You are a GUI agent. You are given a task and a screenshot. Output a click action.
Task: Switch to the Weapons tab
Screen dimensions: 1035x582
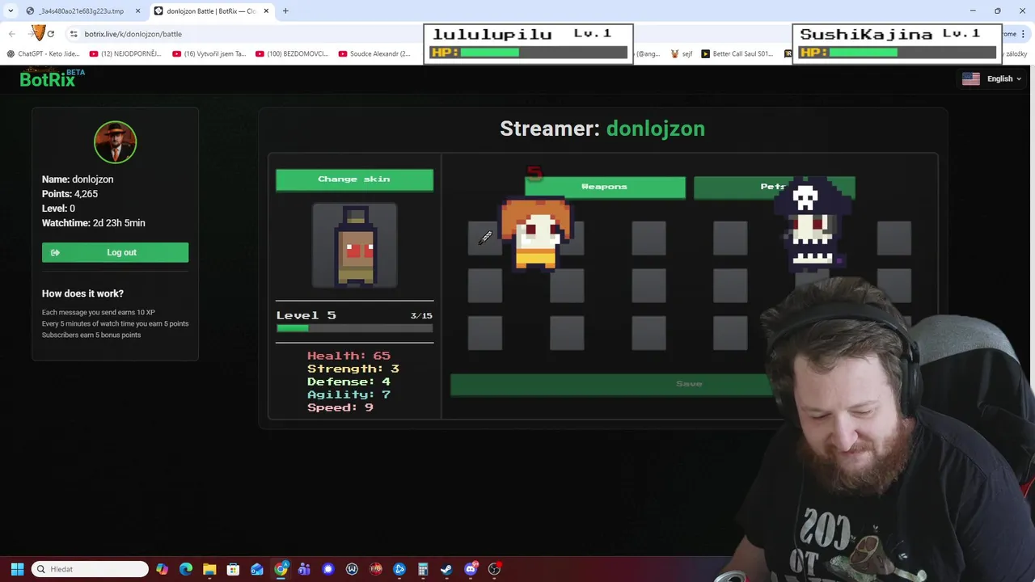[x=604, y=187]
